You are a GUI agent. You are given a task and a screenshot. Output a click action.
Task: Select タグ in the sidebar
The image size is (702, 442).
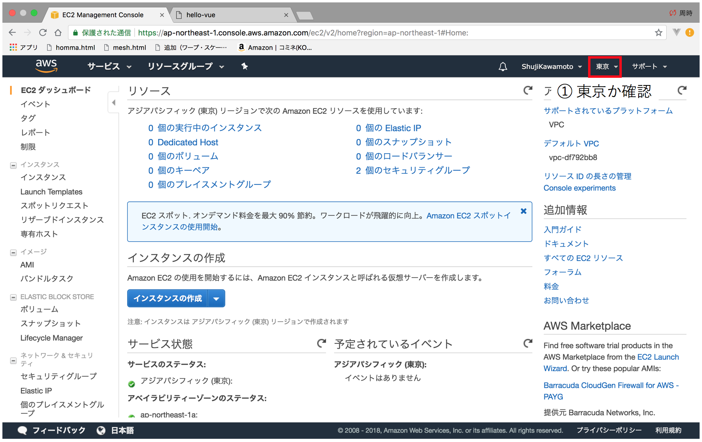(x=28, y=118)
